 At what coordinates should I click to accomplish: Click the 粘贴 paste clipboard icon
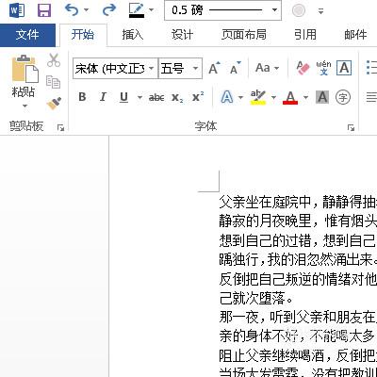coord(25,68)
